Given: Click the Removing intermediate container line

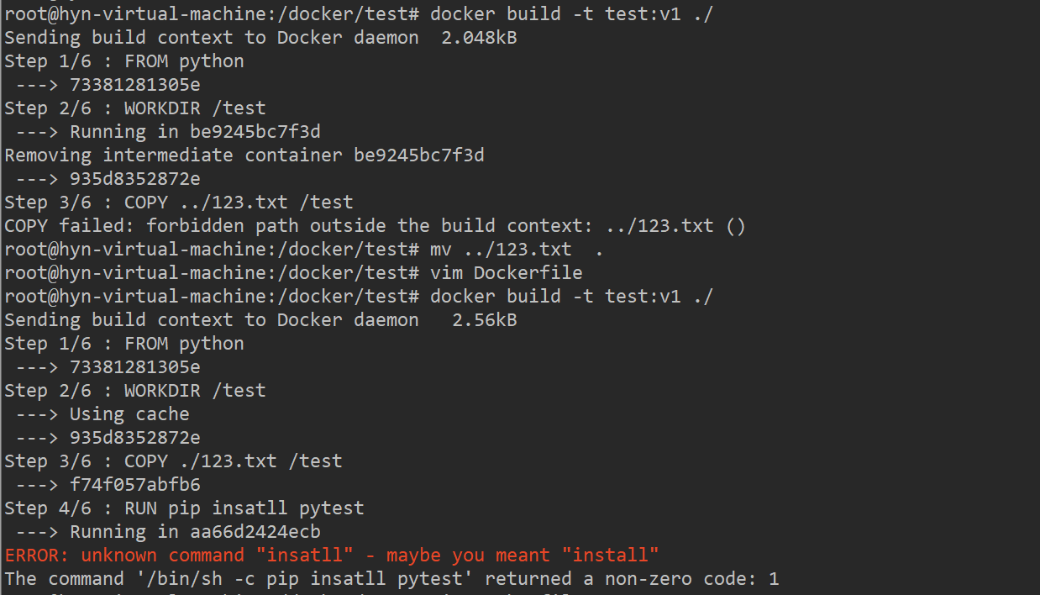Looking at the screenshot, I should [x=244, y=155].
